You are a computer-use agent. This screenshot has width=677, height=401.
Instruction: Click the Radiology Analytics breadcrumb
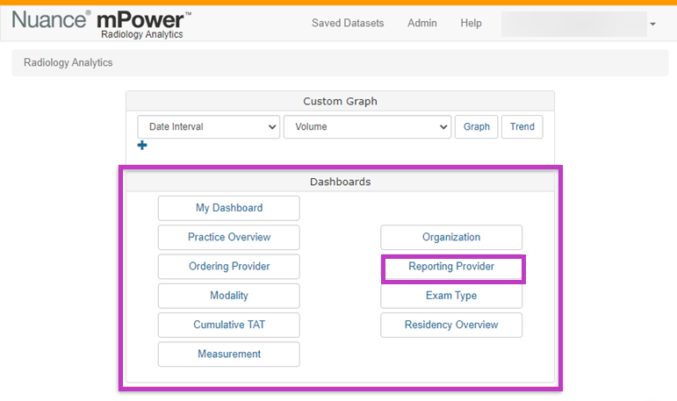pos(68,62)
